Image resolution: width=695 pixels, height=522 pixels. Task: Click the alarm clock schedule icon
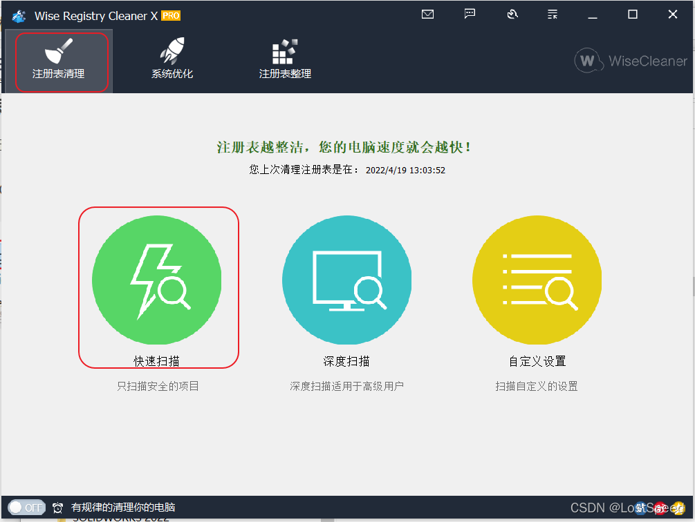[58, 507]
